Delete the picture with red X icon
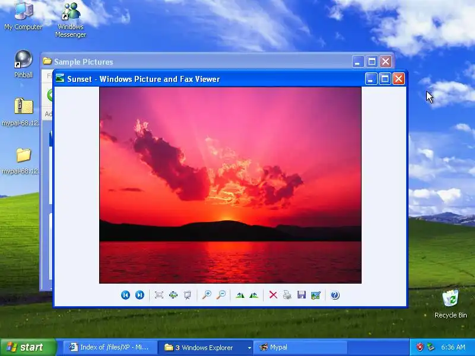 [x=273, y=295]
